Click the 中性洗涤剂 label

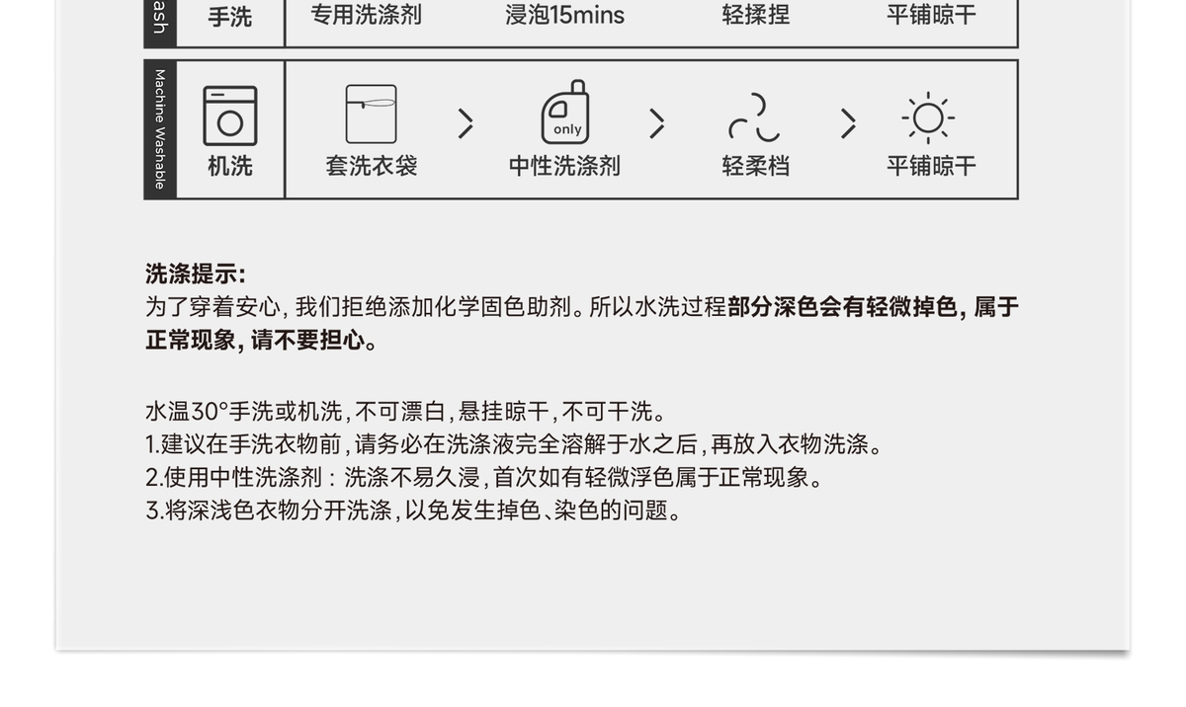(x=564, y=166)
